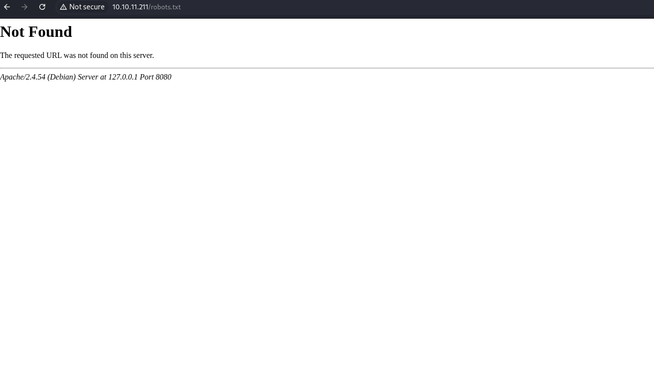Click the 10.10.11.211 host in URL
The height and width of the screenshot is (386, 654).
[x=130, y=7]
